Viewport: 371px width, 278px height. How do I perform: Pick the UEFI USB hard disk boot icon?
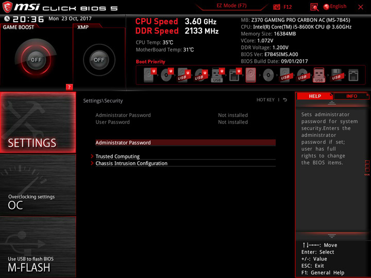[184, 75]
